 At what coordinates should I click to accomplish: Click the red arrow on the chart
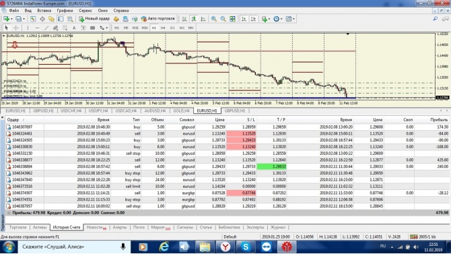point(15,44)
